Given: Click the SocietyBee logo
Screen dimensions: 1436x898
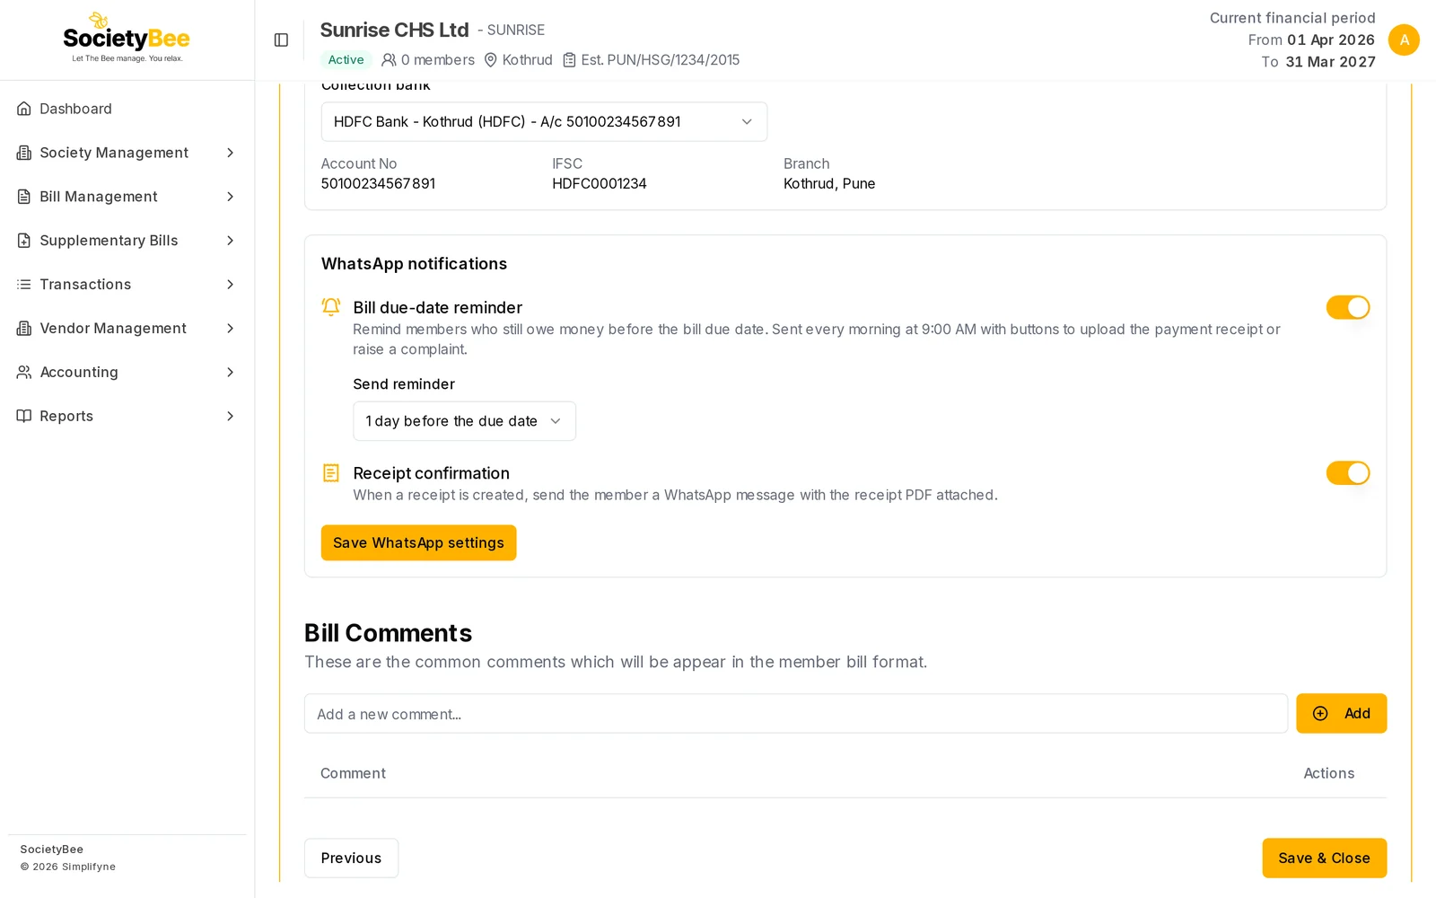Looking at the screenshot, I should coord(127,38).
